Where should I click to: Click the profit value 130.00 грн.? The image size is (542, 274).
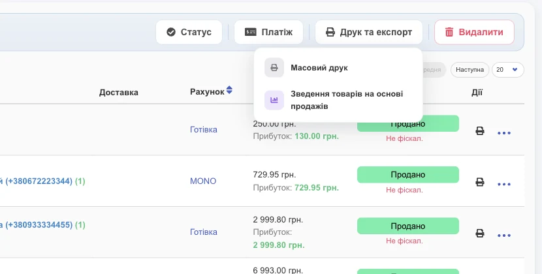coord(317,136)
